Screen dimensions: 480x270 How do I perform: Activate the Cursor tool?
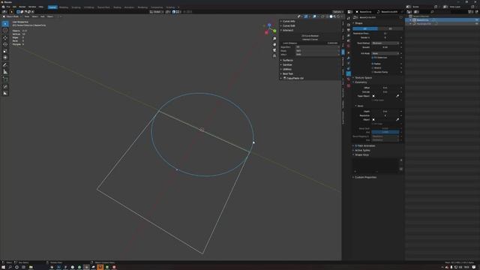coord(5,30)
